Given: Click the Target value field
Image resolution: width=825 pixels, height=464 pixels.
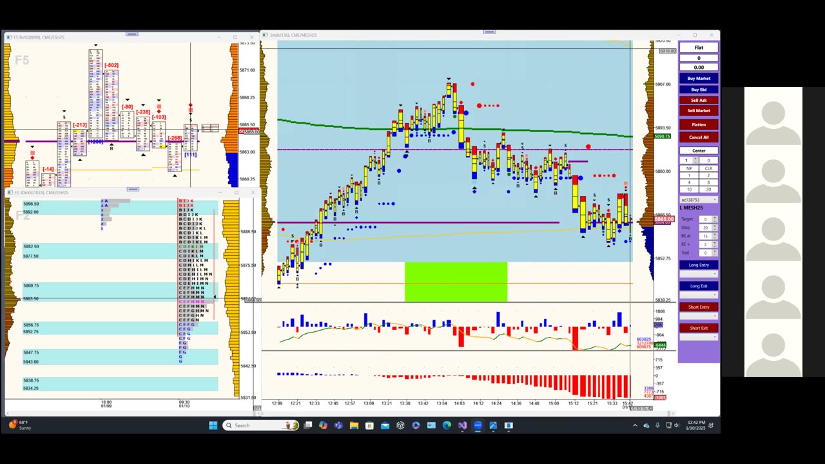Looking at the screenshot, I should 705,219.
